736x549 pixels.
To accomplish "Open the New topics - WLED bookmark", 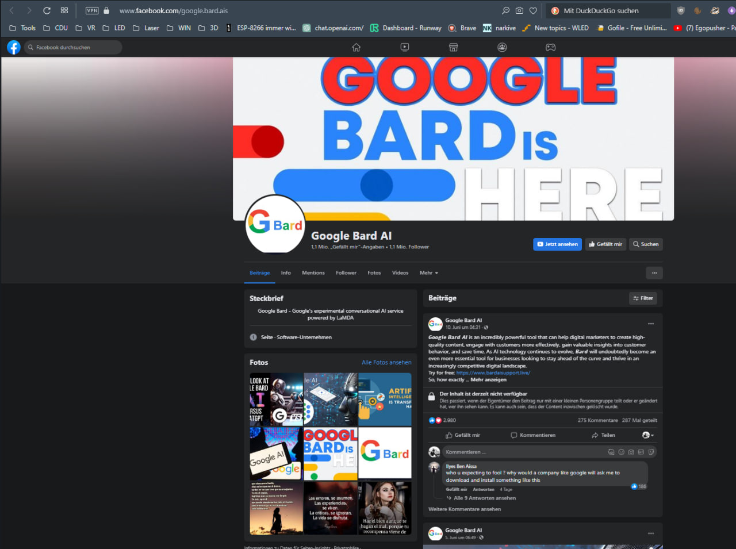I will click(555, 28).
